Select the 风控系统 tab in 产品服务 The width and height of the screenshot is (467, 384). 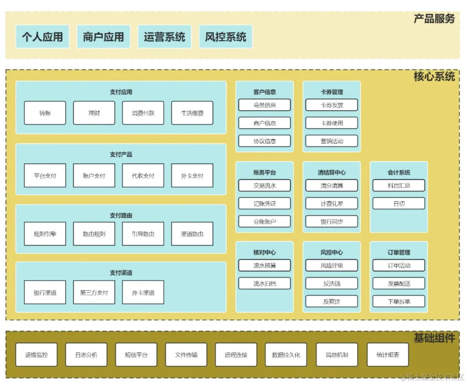coord(225,37)
